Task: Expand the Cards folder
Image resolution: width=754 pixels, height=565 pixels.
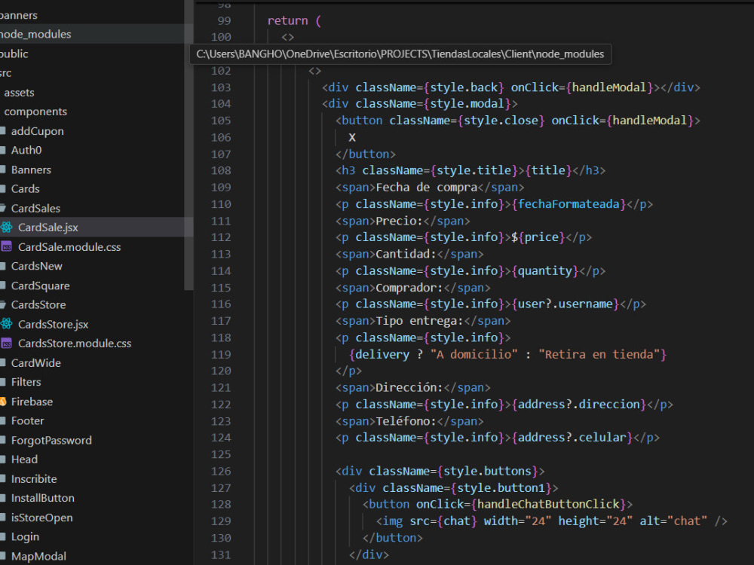Action: pyautogui.click(x=25, y=189)
